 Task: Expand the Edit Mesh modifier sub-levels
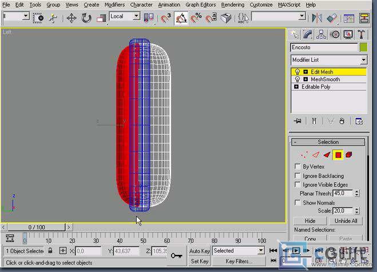click(x=305, y=72)
